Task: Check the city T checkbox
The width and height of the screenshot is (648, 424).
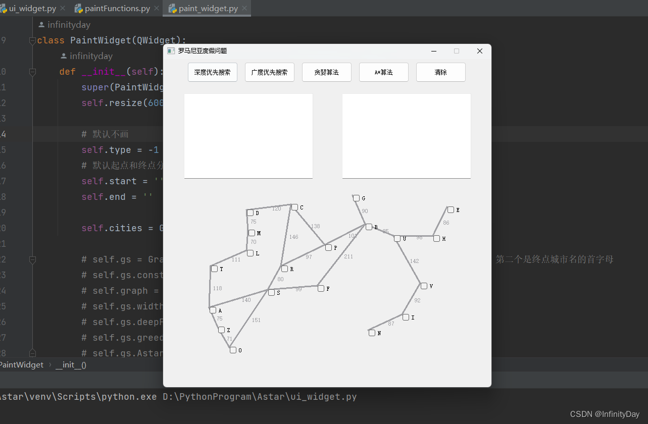Action: (x=214, y=269)
